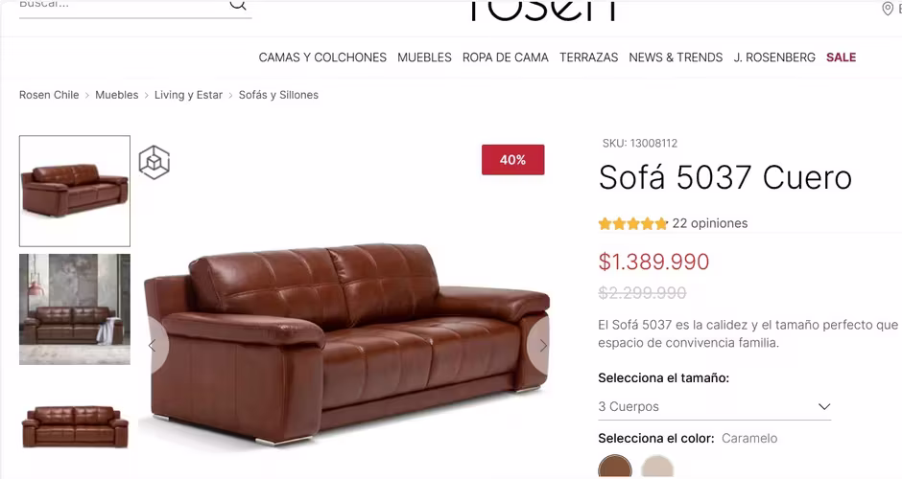Click the Rosen logo
Image resolution: width=902 pixels, height=479 pixels.
[x=542, y=10]
